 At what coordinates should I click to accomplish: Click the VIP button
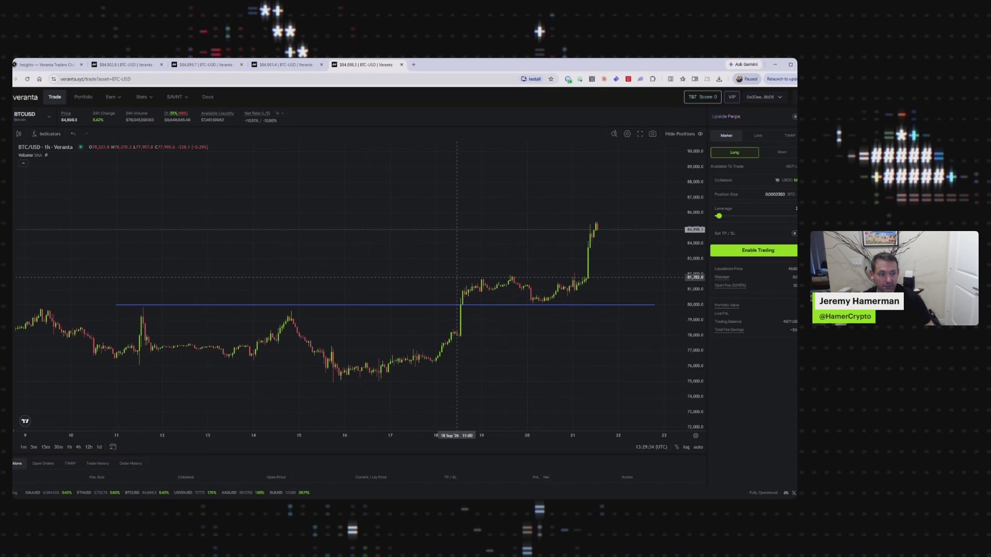click(x=732, y=97)
